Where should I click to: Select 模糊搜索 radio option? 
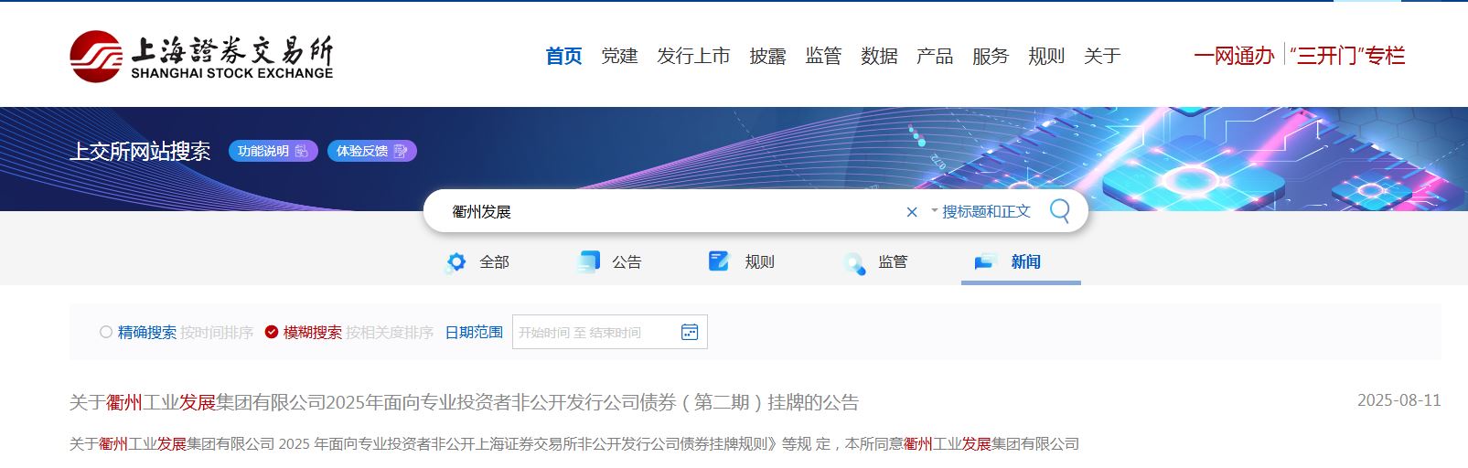tap(272, 332)
